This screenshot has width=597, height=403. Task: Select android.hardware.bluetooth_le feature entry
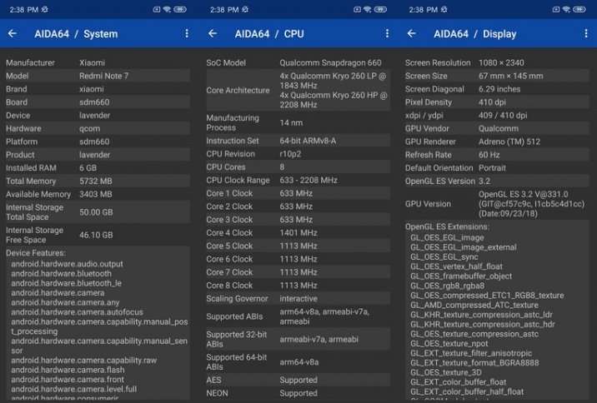[x=66, y=283]
